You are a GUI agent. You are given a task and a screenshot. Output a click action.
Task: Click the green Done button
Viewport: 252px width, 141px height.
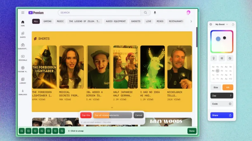(x=192, y=131)
